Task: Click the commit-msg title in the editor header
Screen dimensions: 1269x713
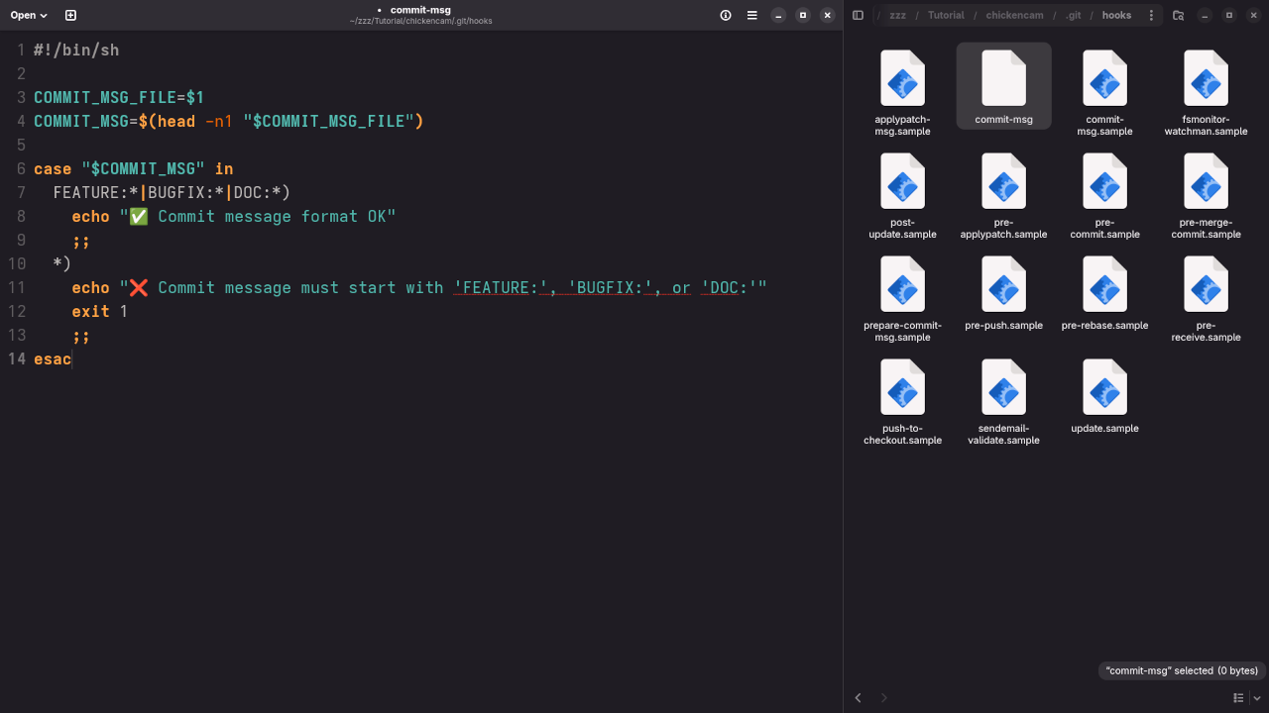Action: click(420, 10)
